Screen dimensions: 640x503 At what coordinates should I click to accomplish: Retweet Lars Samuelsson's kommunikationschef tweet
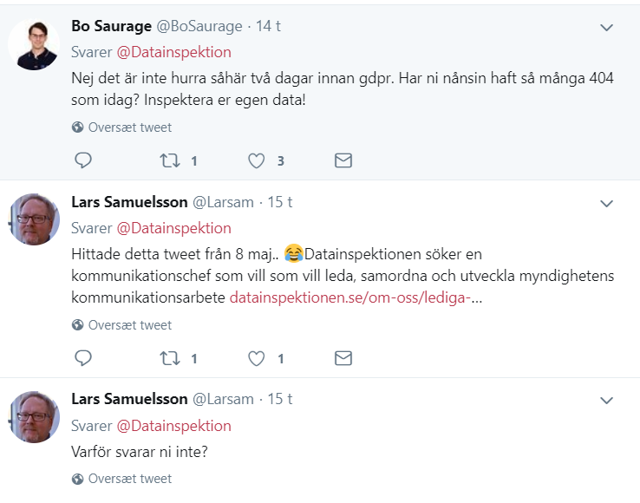coord(169,358)
